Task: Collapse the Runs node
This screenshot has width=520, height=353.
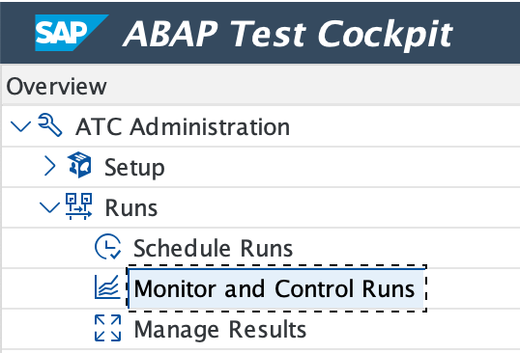Action: pyautogui.click(x=49, y=207)
